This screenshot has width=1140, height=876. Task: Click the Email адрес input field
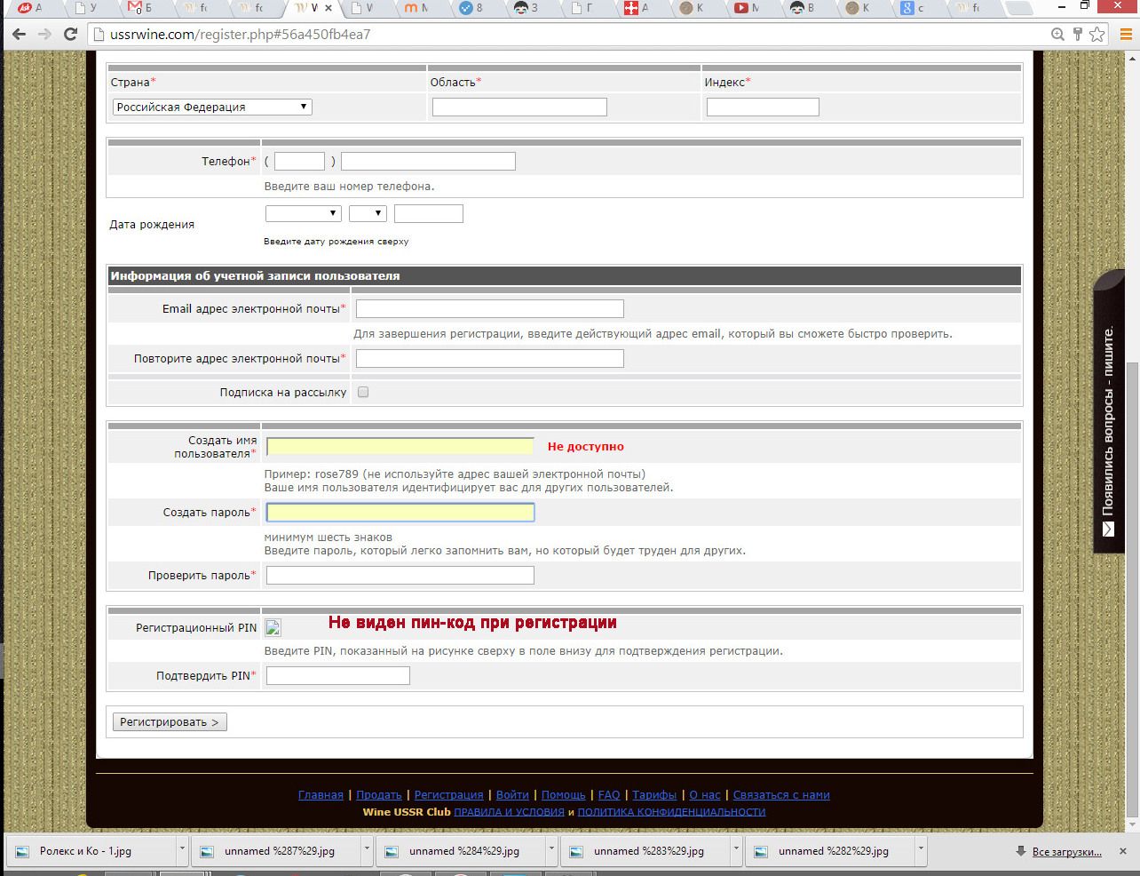click(489, 308)
